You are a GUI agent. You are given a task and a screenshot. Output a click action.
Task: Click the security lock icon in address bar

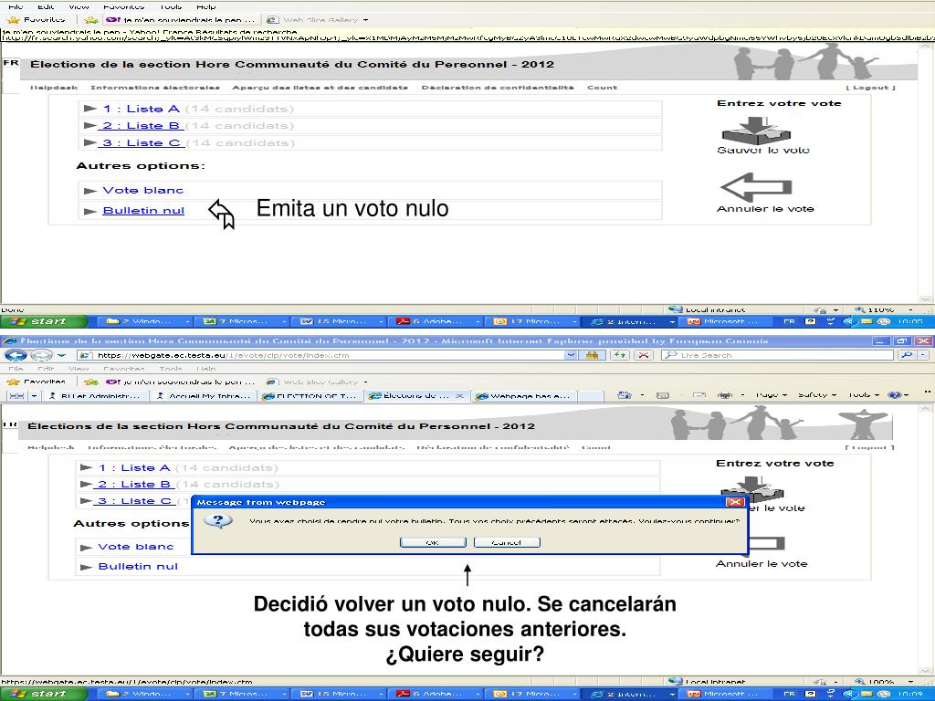pyautogui.click(x=592, y=355)
